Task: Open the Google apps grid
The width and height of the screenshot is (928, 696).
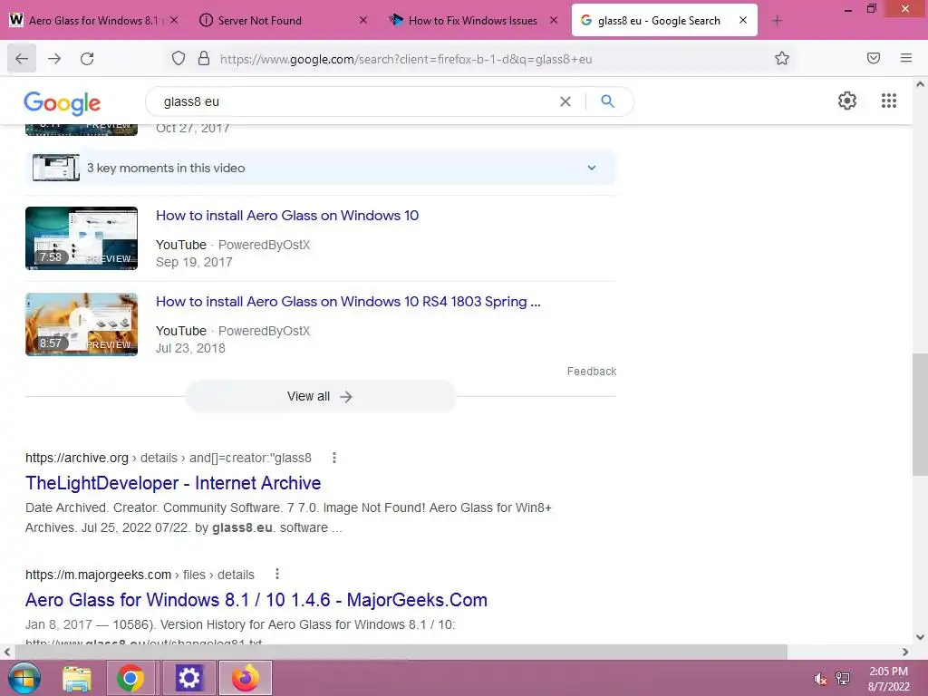Action: click(889, 101)
